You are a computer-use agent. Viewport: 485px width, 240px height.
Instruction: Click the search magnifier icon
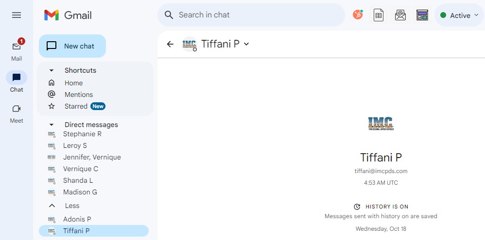(x=169, y=15)
